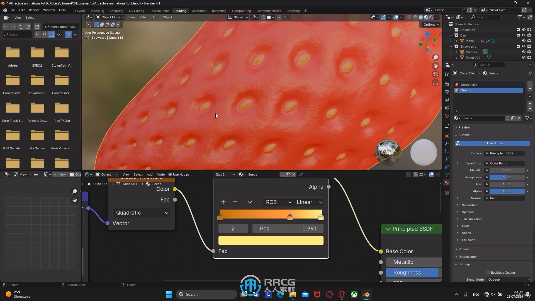Open the Quadratic gradient type dropdown
The image size is (535, 301).
[141, 213]
